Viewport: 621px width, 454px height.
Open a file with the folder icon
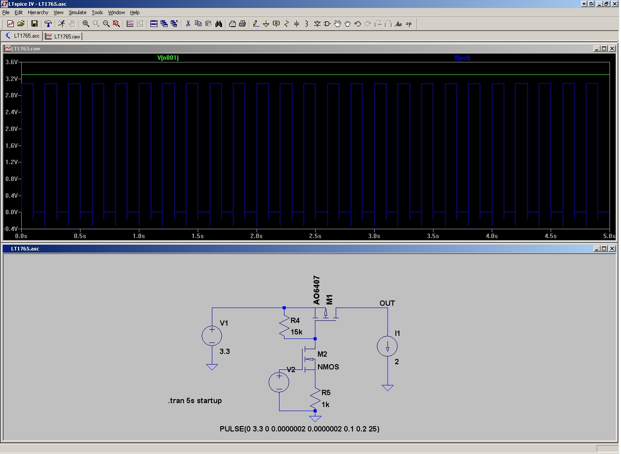point(21,24)
